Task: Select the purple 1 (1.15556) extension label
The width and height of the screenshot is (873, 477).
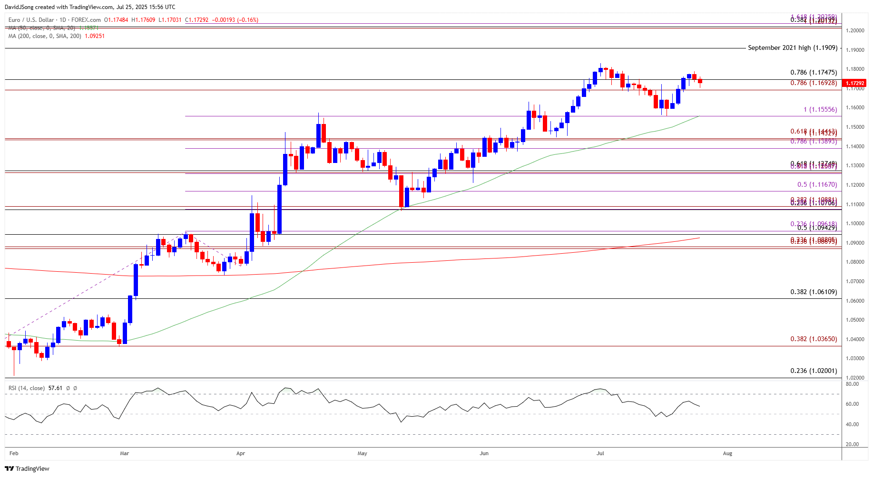Action: coord(820,110)
